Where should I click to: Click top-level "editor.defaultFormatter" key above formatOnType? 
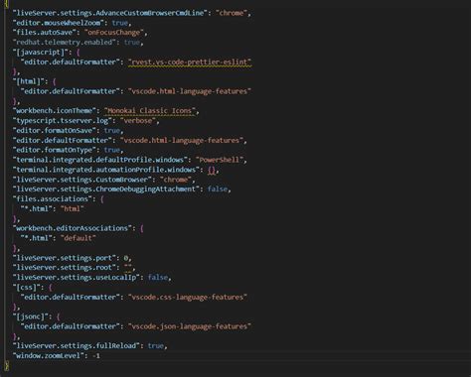click(x=63, y=140)
